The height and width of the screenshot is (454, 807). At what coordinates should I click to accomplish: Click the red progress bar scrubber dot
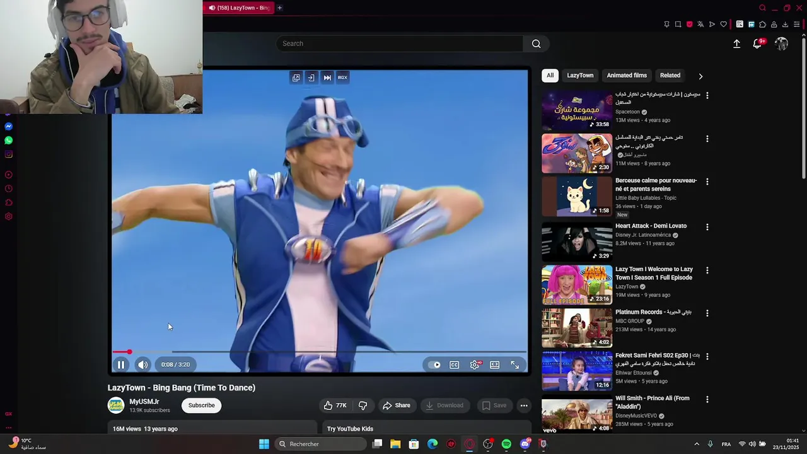pos(129,352)
